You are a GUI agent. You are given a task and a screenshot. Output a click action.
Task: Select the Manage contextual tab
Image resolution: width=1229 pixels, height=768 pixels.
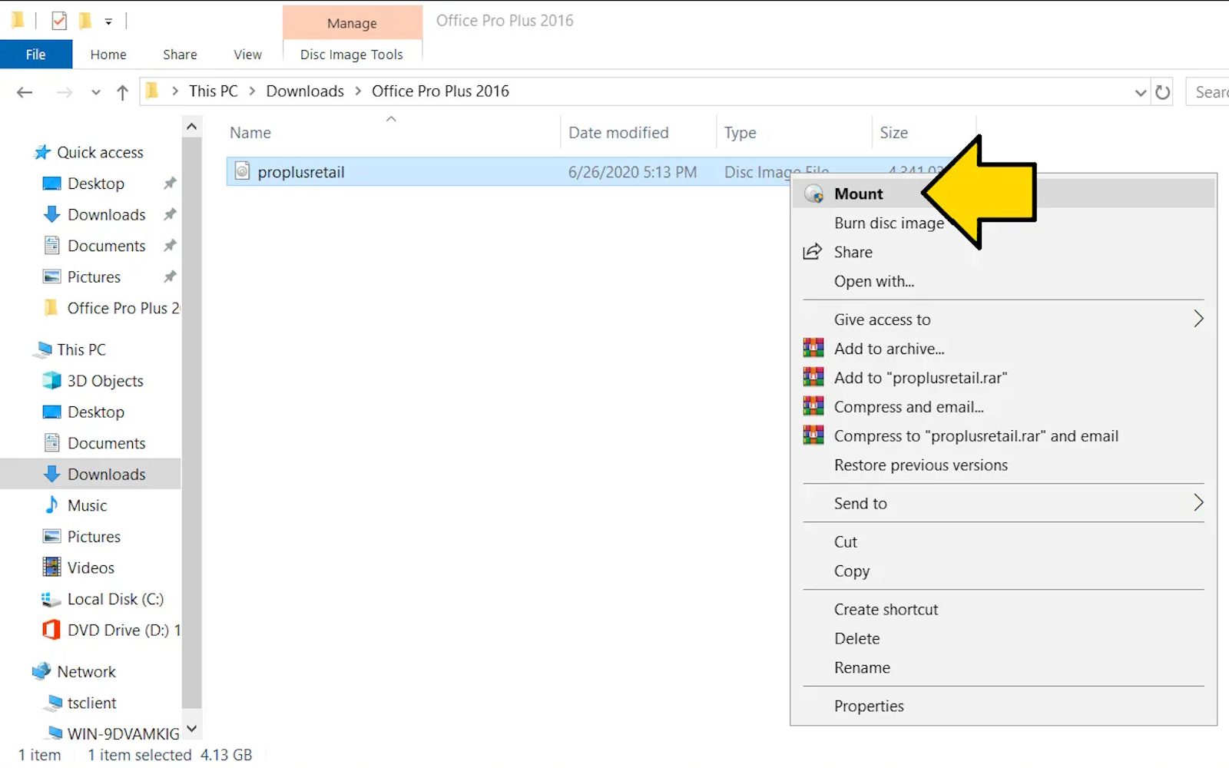(x=352, y=23)
